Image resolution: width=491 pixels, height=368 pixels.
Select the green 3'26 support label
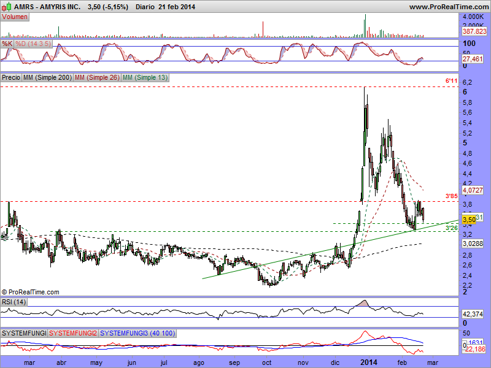[452, 228]
